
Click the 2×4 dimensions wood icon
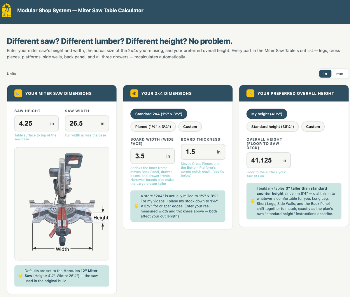[134, 93]
